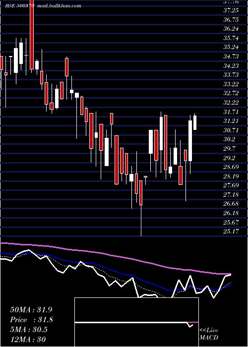Click the 12MA : 30 legend entry
This screenshot has width=248, height=347.
click(28, 339)
